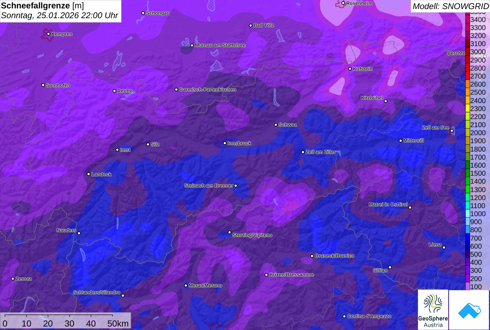Select the olive 1900 legend swatch

coord(468,141)
